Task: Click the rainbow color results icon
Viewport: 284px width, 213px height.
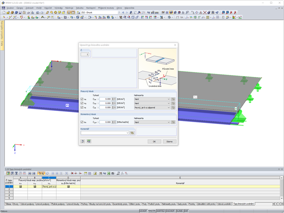Action: (x=234, y=17)
